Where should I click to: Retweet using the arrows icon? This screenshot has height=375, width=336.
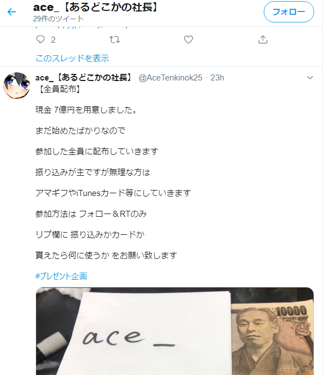(x=114, y=39)
